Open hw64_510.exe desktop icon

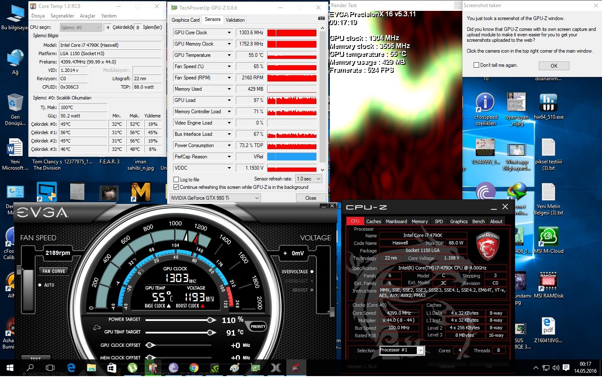tap(548, 107)
